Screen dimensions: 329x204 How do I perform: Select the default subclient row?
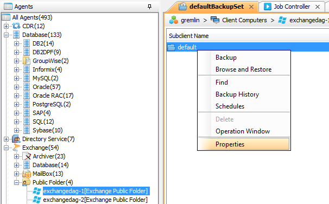click(248, 47)
